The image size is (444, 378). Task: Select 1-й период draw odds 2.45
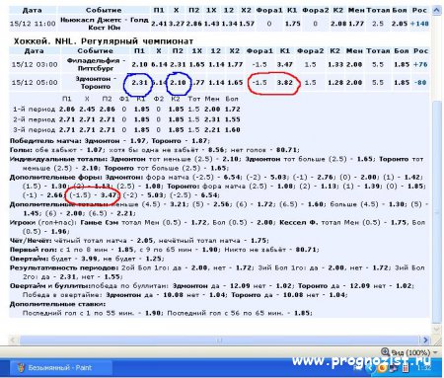tap(87, 110)
